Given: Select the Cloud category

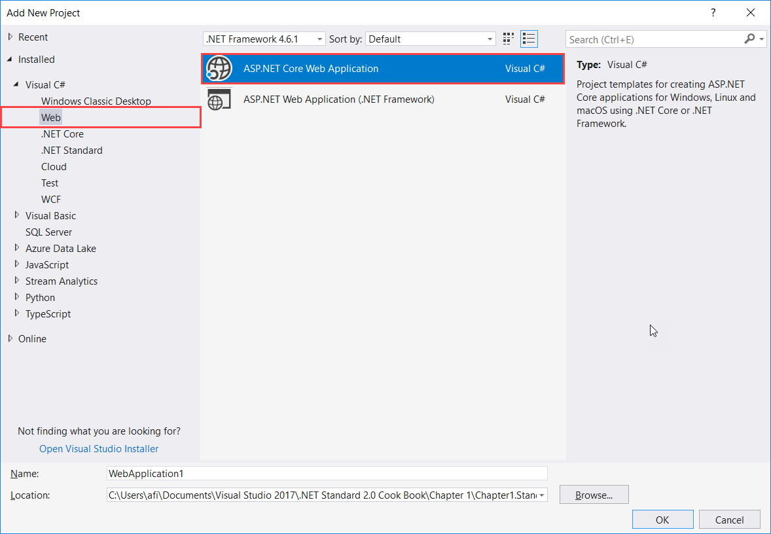Looking at the screenshot, I should click(54, 167).
